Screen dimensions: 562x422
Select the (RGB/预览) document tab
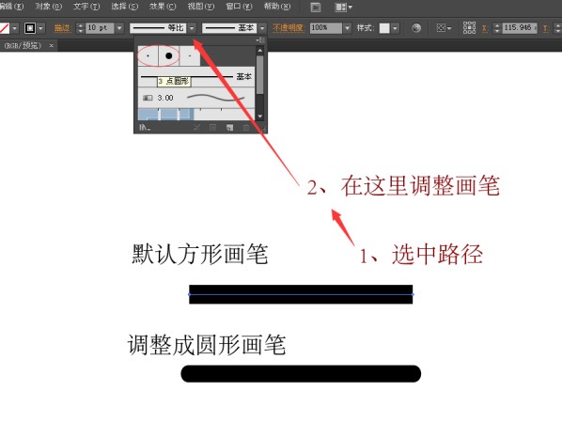coord(23,46)
